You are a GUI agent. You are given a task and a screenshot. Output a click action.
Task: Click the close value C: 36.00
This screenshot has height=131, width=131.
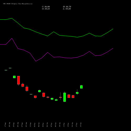[x=46, y=7]
